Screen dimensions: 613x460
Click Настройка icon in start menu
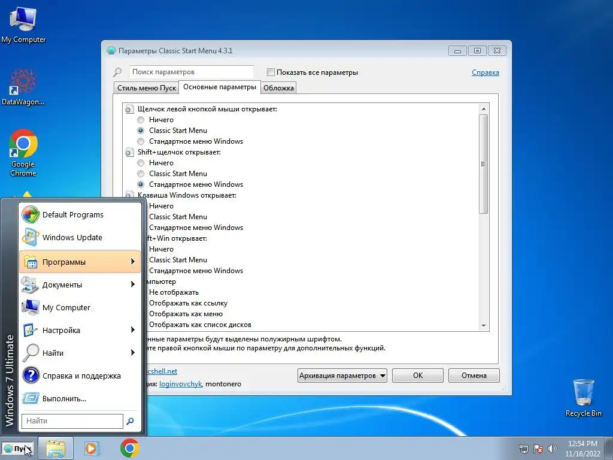[31, 330]
